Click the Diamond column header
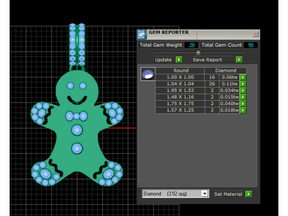This screenshot has height=216, width=288. coord(226,70)
